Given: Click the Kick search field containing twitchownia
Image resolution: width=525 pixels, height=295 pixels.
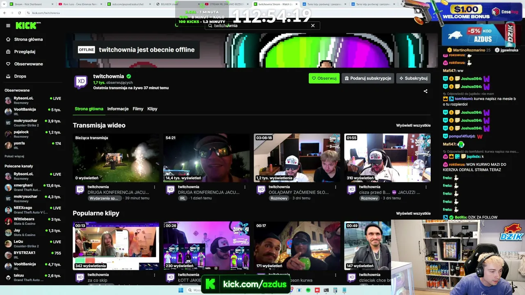Looking at the screenshot, I should point(262,25).
